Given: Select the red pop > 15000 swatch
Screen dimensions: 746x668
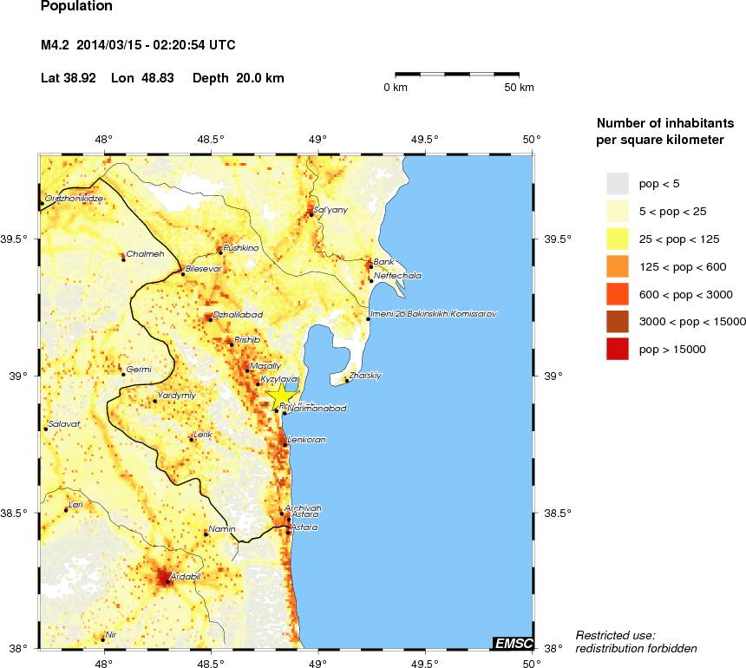Looking at the screenshot, I should pyautogui.click(x=617, y=350).
